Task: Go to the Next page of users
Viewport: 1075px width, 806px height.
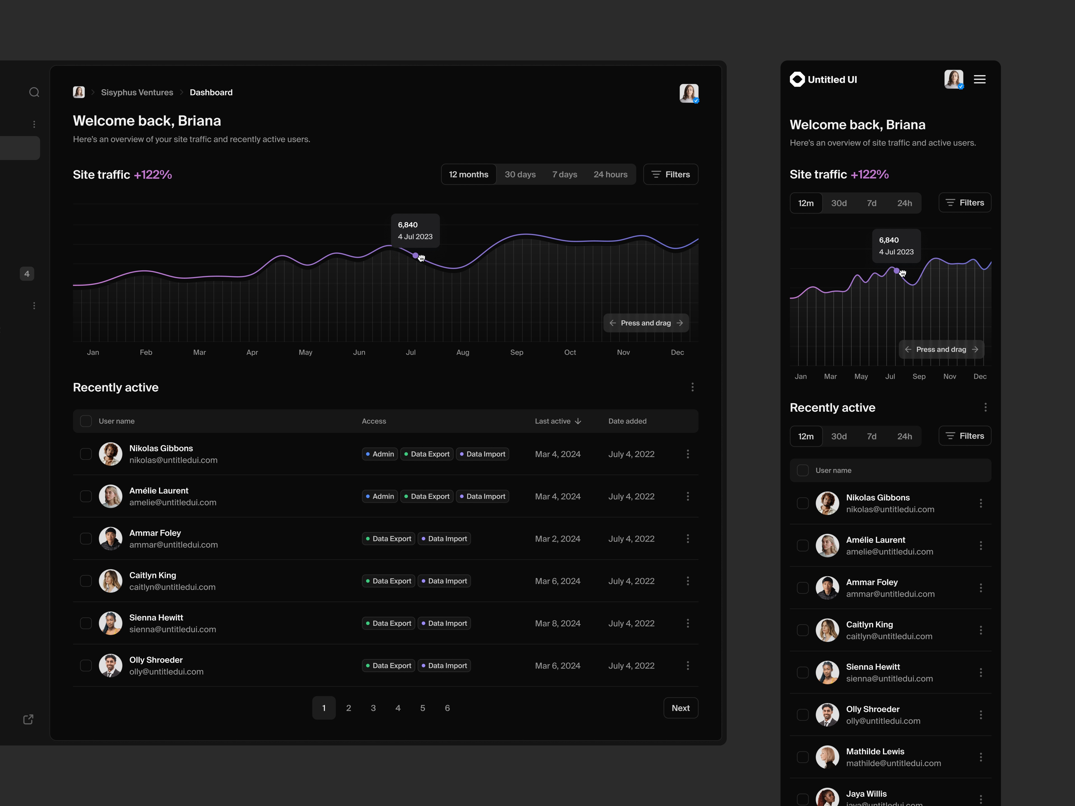Action: click(680, 708)
